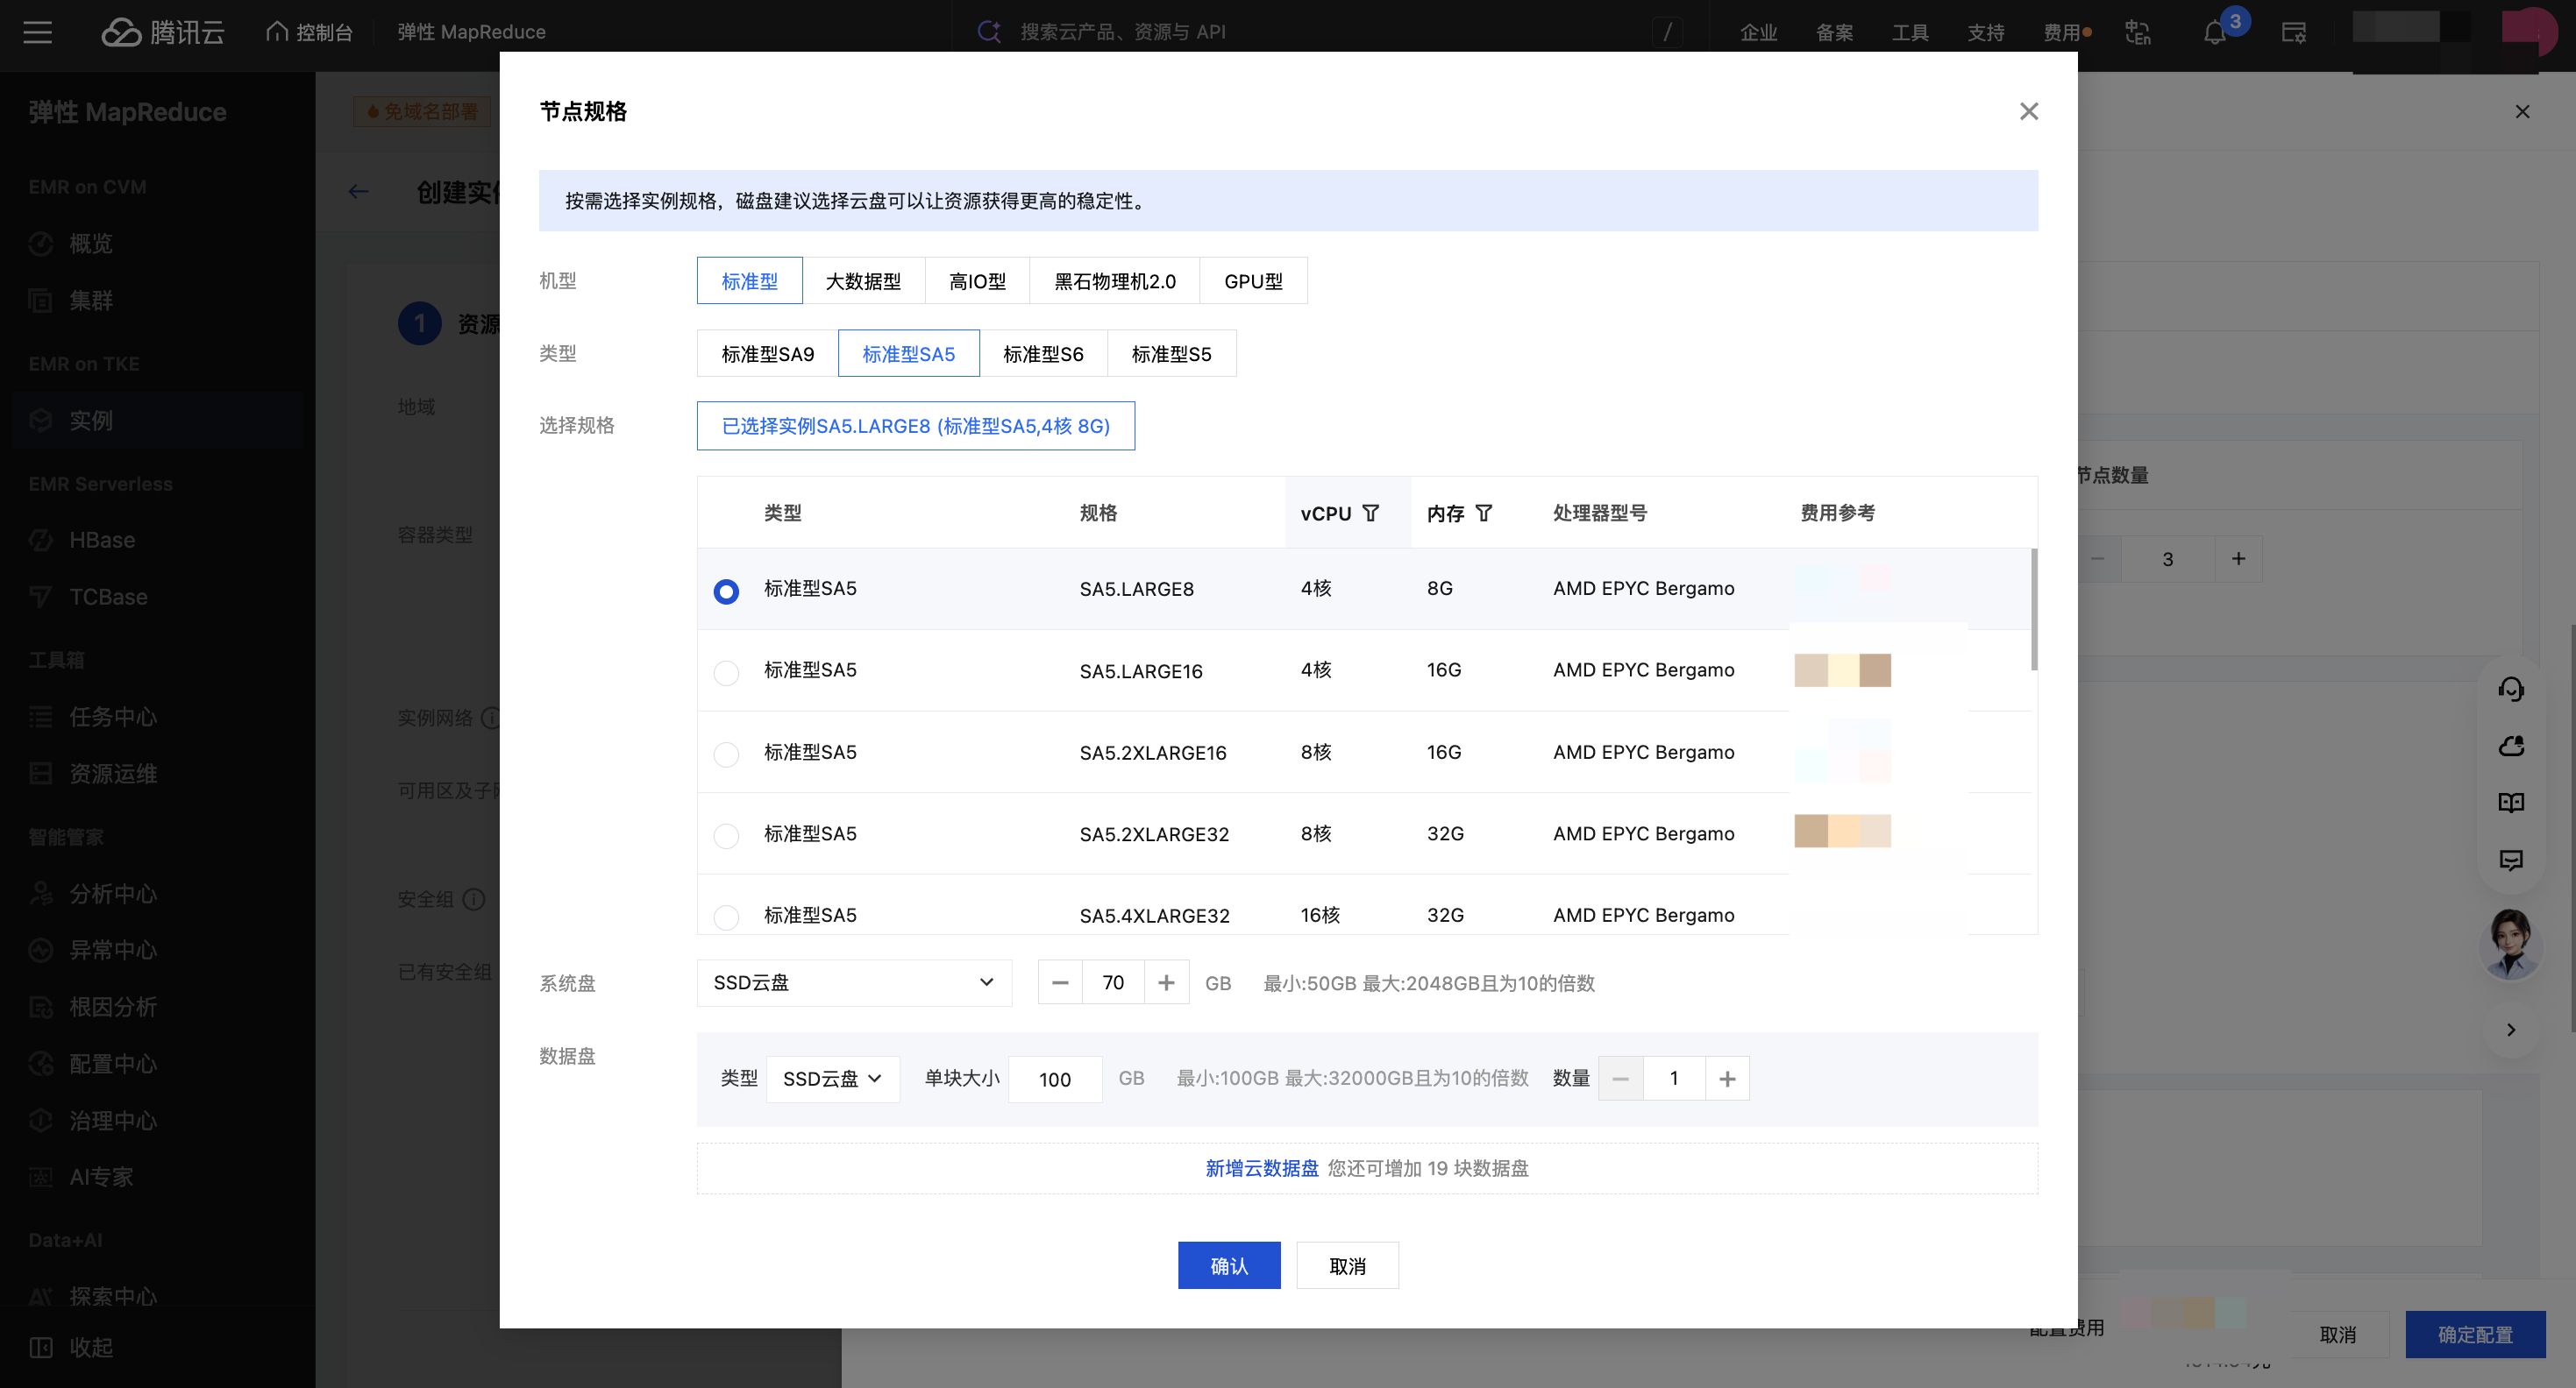
Task: Open the hamburger navigation menu
Action: (x=37, y=32)
